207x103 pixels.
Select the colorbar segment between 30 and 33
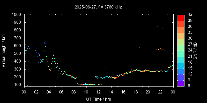pos(181,35)
